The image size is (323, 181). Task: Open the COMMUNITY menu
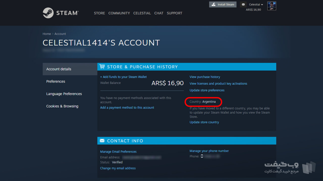point(119,13)
